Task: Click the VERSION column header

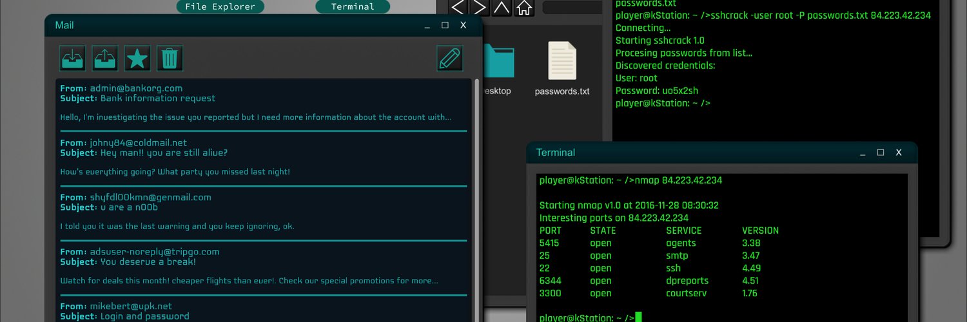Action: click(x=761, y=231)
